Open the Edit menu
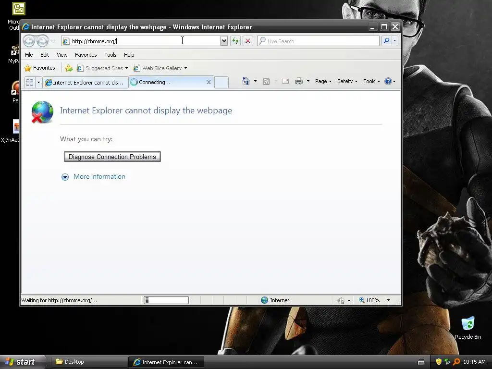This screenshot has height=369, width=492. [x=45, y=55]
